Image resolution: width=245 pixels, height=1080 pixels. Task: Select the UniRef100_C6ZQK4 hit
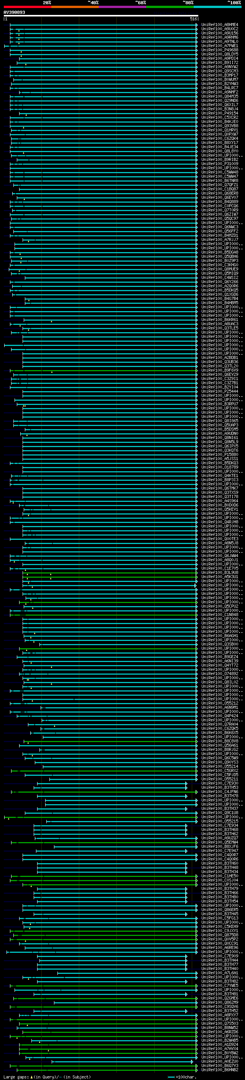220,138
